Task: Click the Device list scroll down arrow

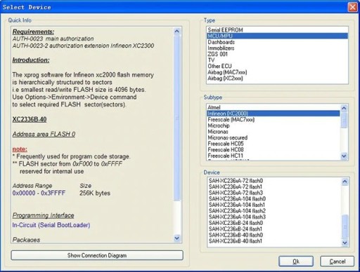Action: click(345, 243)
